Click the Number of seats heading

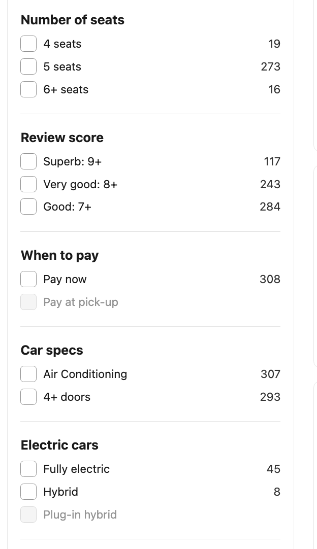coord(73,20)
